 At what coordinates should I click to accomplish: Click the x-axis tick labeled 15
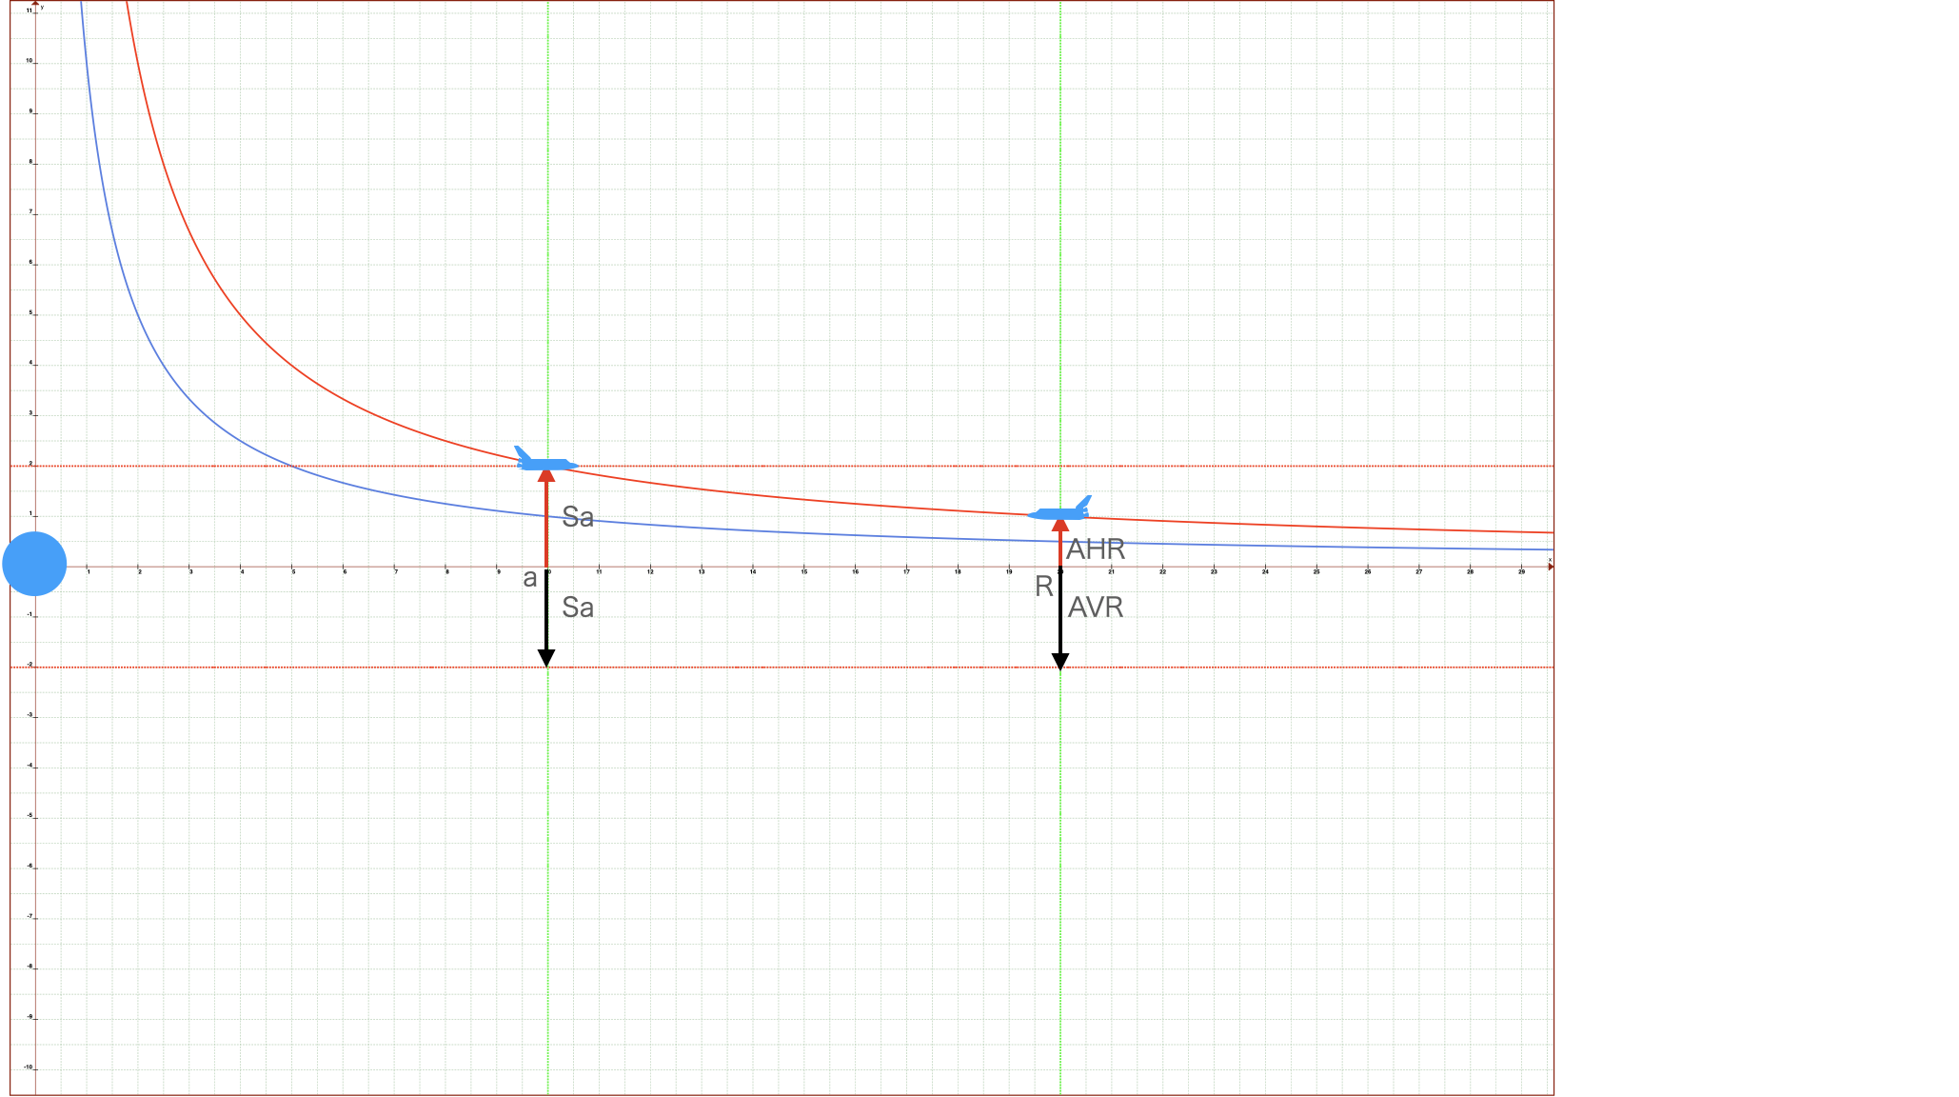click(x=804, y=571)
